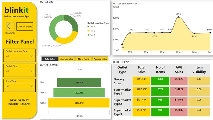Click the $140.29 average sales cell

(179, 81)
